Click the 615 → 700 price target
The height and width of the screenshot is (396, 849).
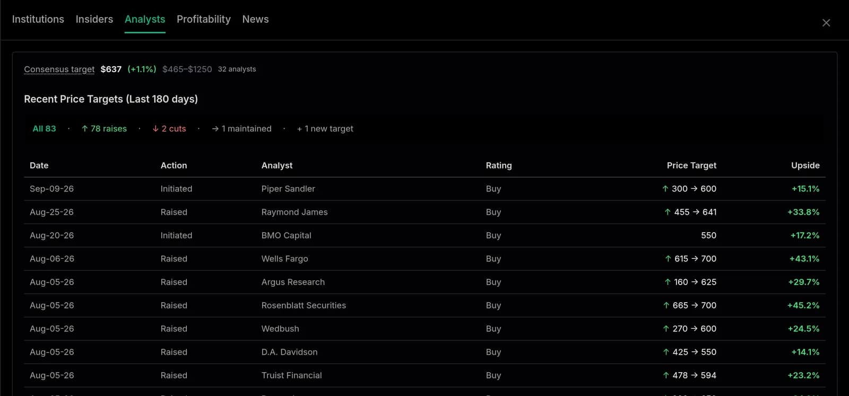point(690,259)
